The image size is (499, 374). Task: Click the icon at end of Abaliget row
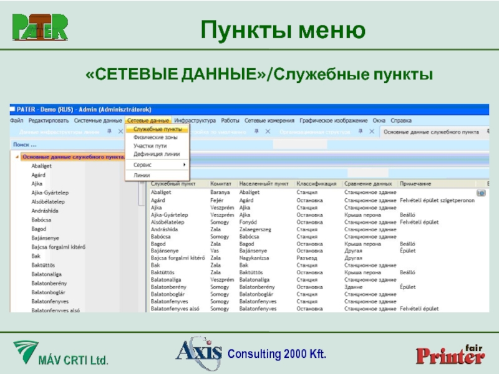(481, 193)
